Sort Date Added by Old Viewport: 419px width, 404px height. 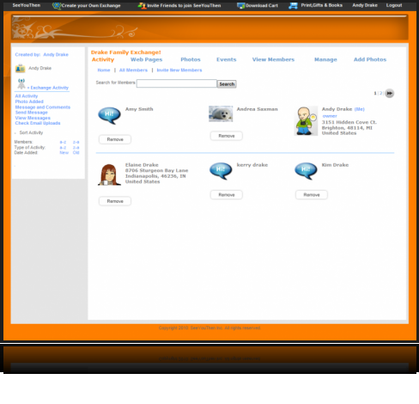(x=76, y=153)
